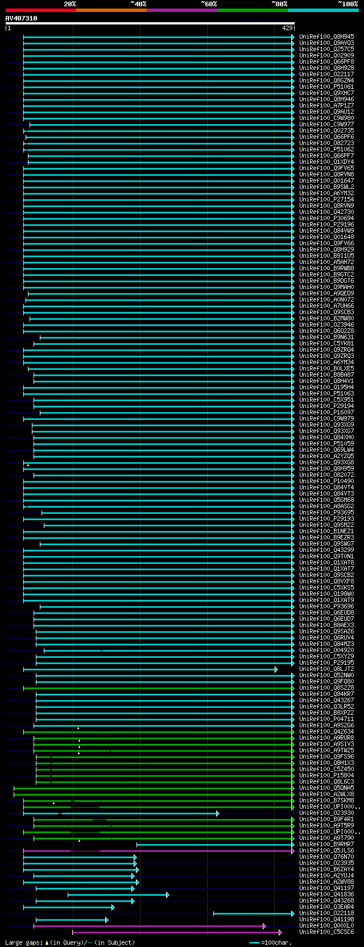Viewport: 364px width, 947px height.
Task: Select hit label UniRef100_B9SWL2
Action: pyautogui.click(x=326, y=187)
